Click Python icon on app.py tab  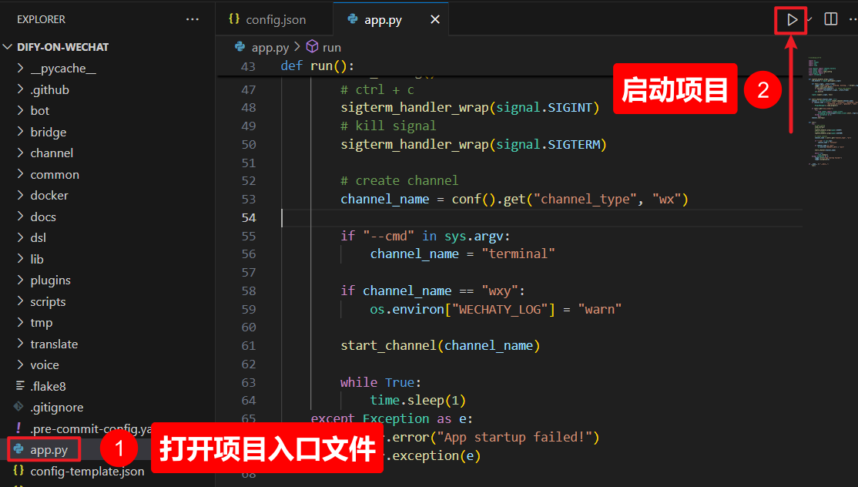click(x=353, y=19)
